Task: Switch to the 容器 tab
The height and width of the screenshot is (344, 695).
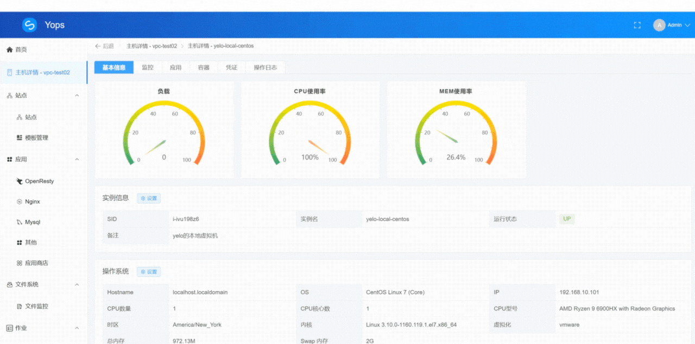Action: click(x=204, y=67)
